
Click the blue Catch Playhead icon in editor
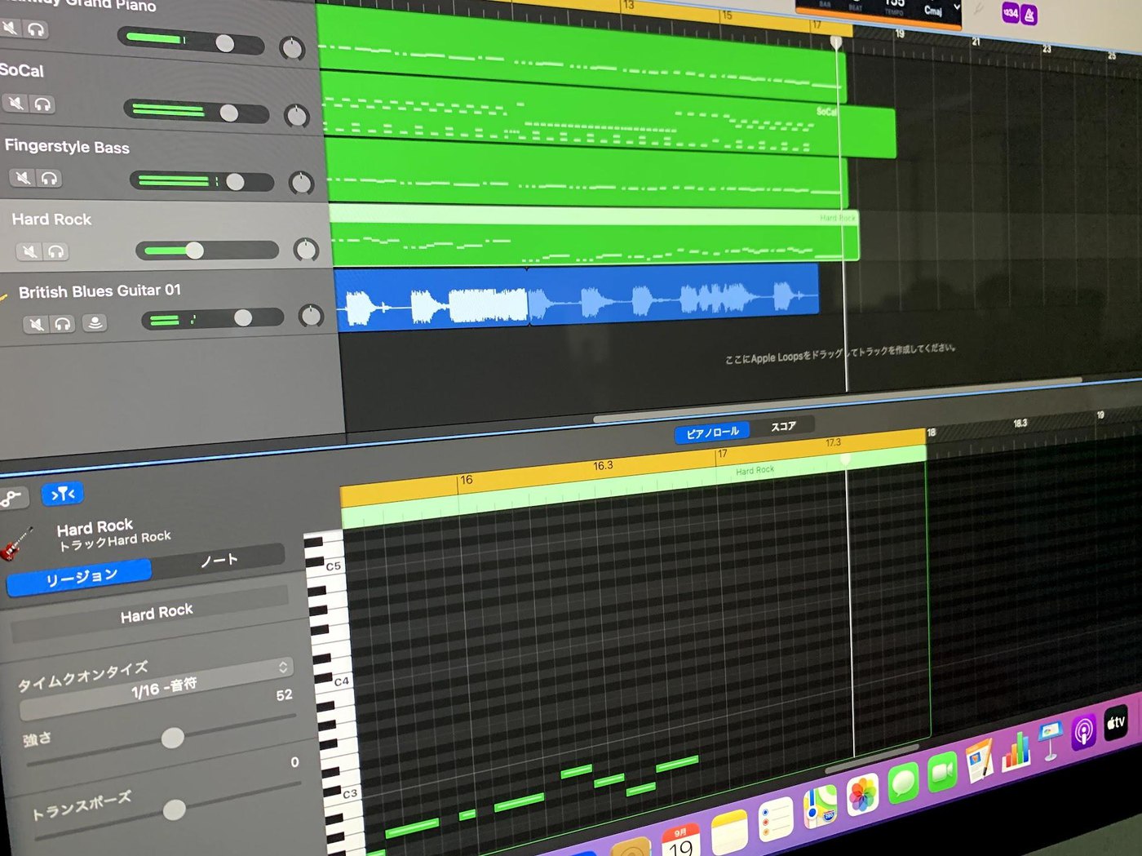point(62,494)
